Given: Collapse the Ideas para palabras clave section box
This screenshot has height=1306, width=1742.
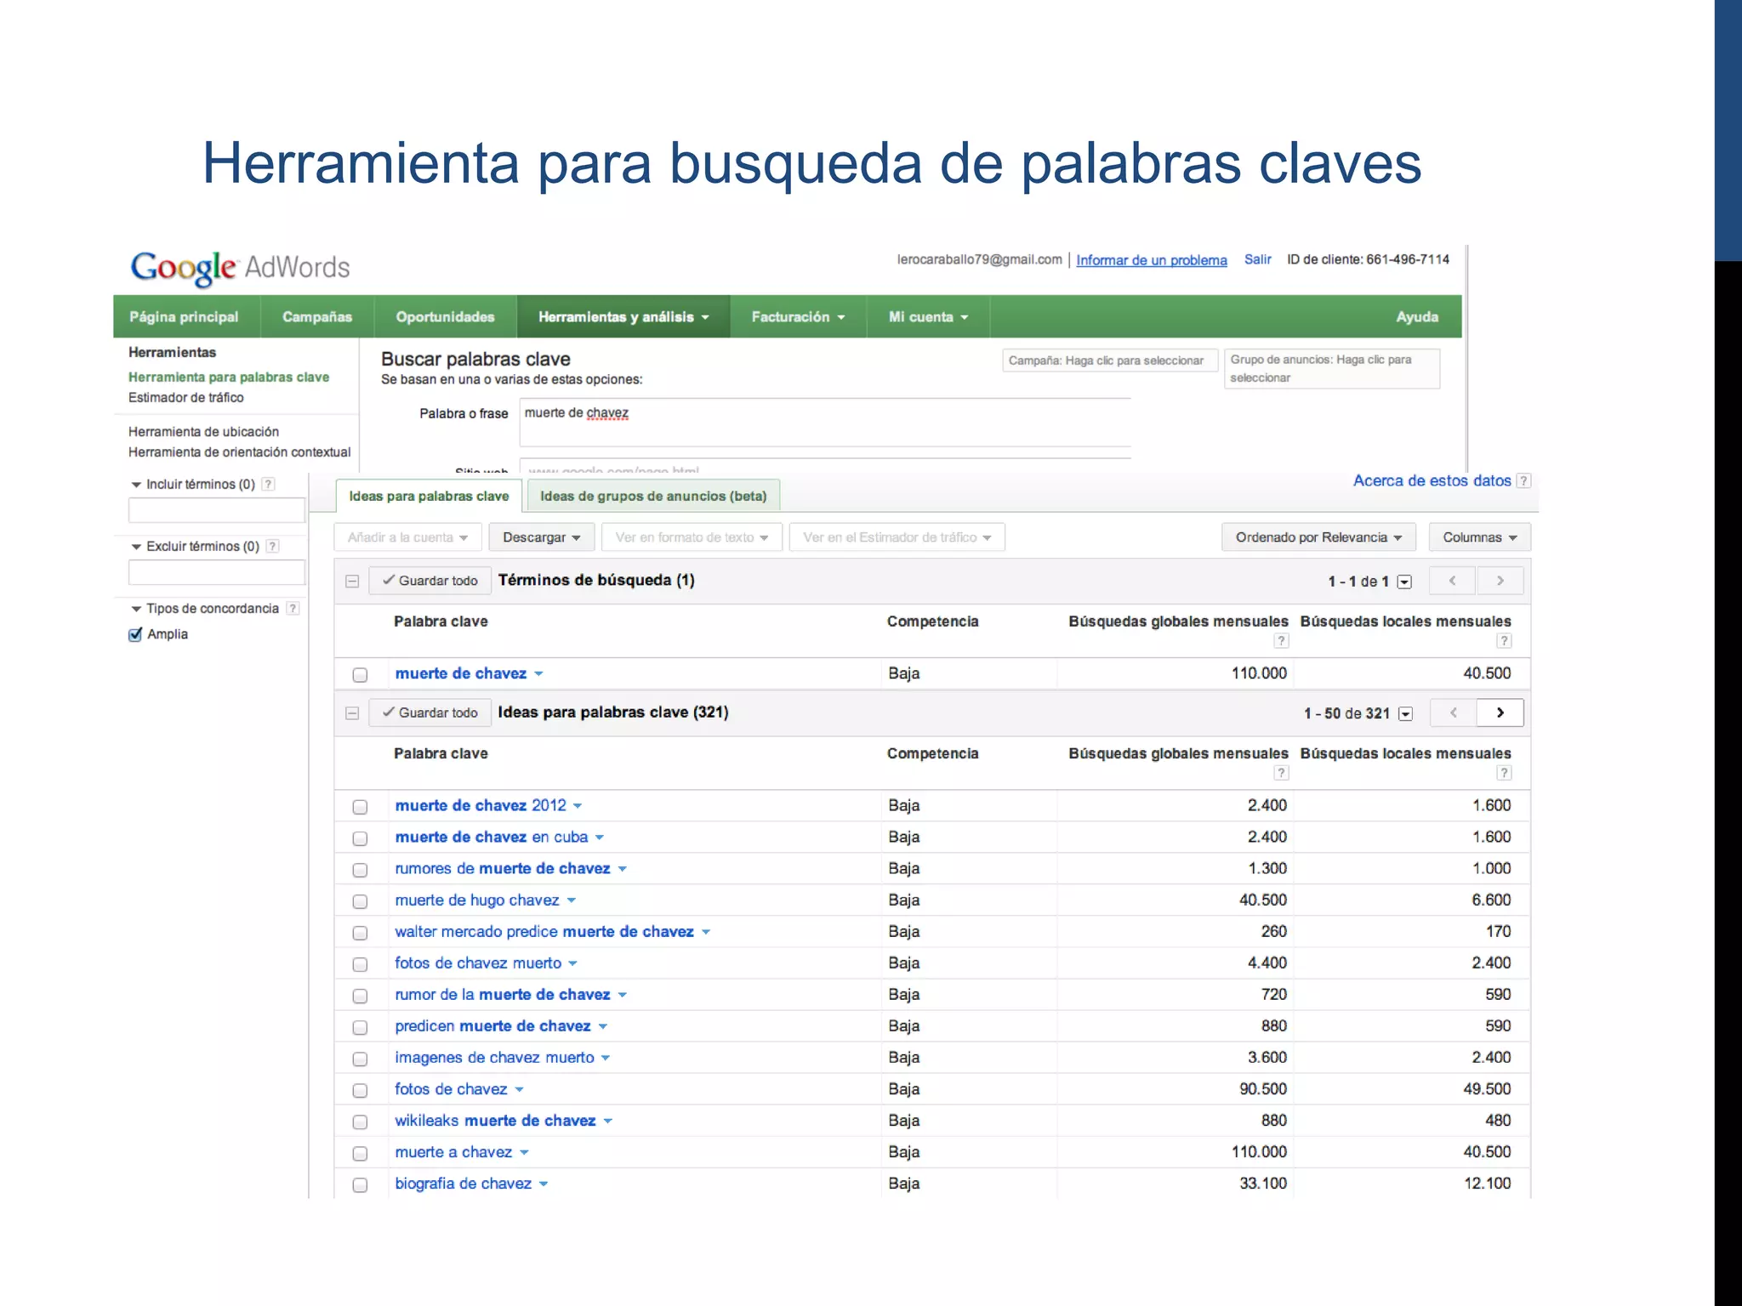Looking at the screenshot, I should (x=352, y=713).
